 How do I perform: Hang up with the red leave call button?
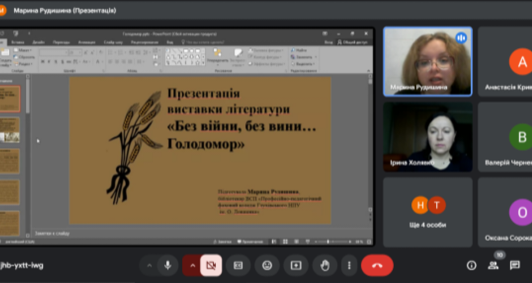point(377,265)
